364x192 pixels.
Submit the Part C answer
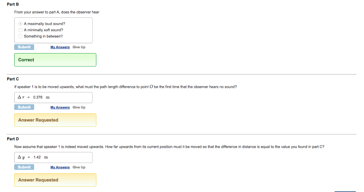click(24, 107)
